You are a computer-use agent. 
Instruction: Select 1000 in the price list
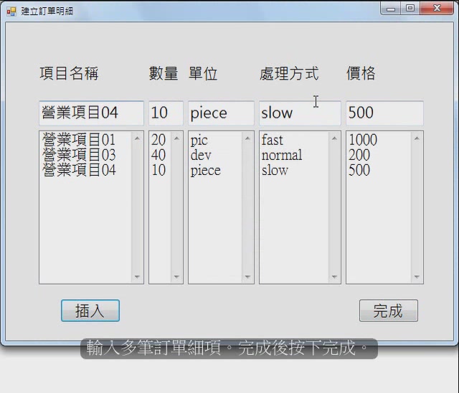pyautogui.click(x=362, y=140)
